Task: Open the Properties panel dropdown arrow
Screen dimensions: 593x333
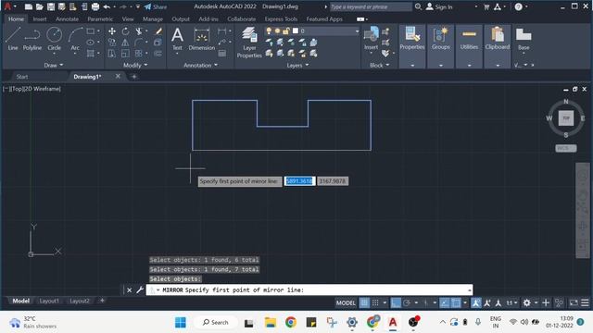Action: coord(412,66)
